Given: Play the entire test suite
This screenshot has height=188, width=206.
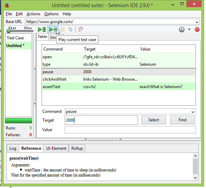Looking at the screenshot, I should click(42, 29).
